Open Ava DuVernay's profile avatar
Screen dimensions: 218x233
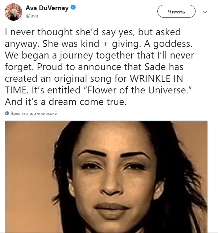[x=13, y=12]
